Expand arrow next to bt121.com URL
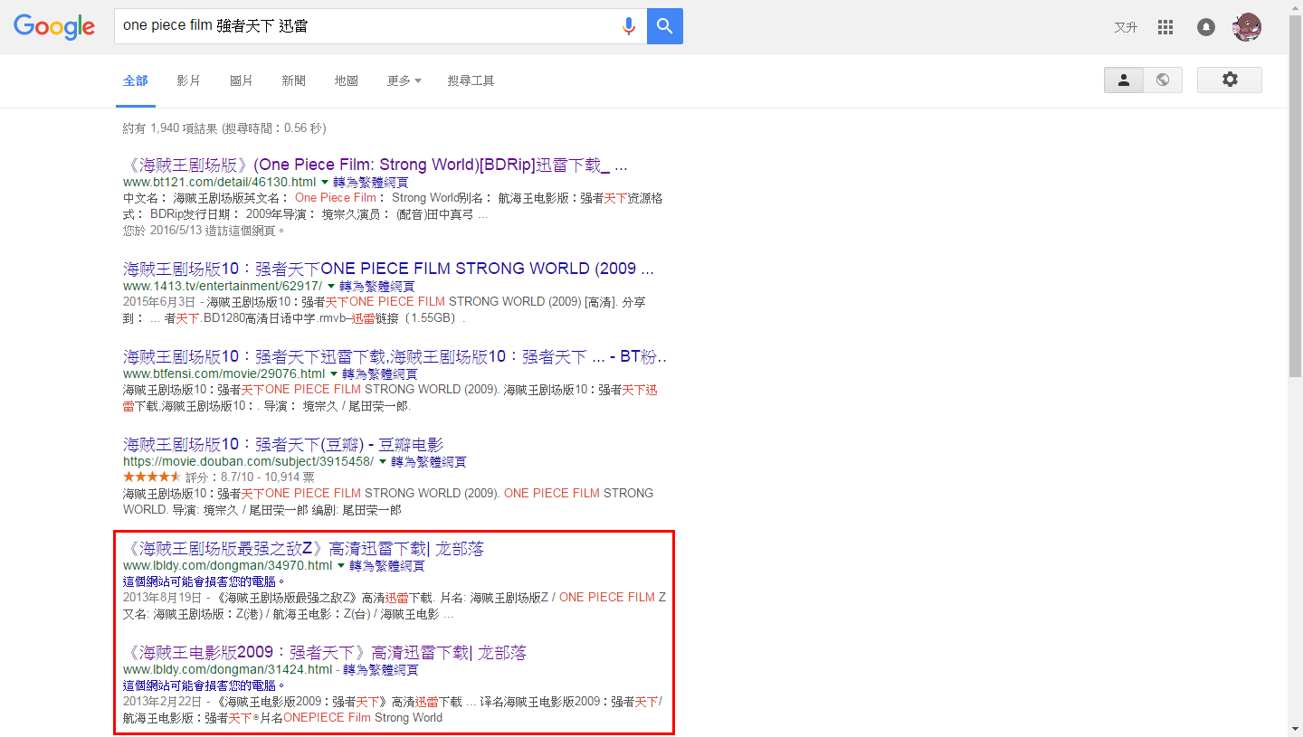The height and width of the screenshot is (737, 1303). [325, 183]
